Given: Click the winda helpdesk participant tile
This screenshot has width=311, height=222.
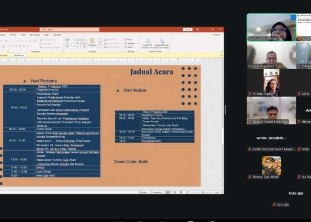Looking at the screenshot, I should point(271,138).
